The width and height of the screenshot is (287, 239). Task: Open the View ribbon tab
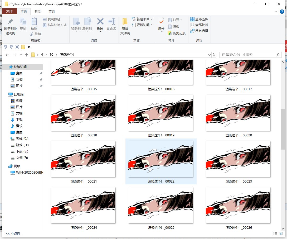52,12
